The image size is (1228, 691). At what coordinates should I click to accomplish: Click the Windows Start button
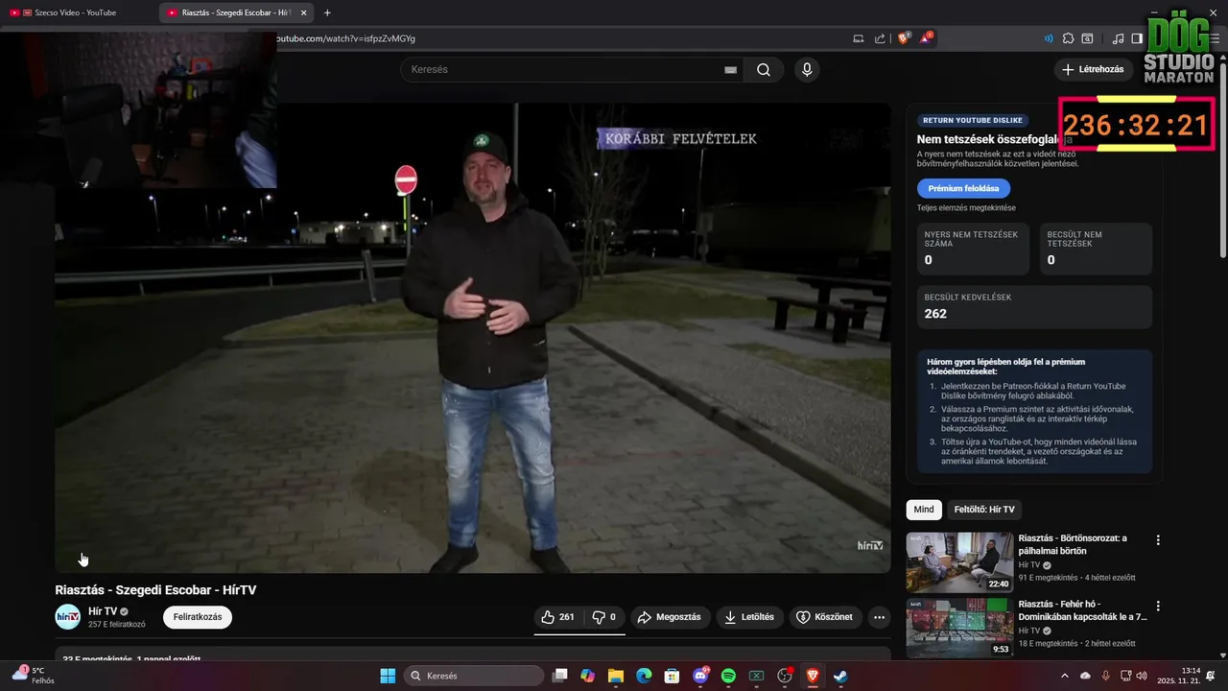tap(388, 676)
